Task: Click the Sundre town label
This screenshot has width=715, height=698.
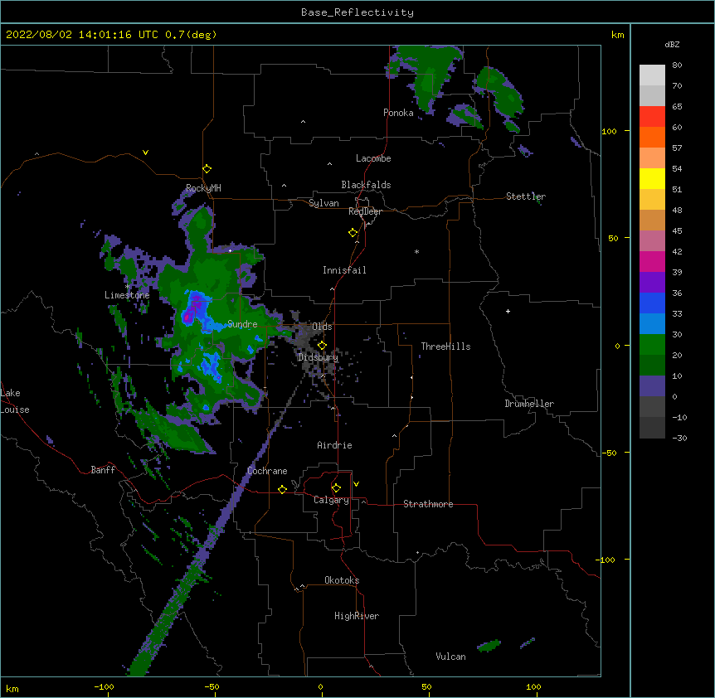Action: [x=242, y=324]
